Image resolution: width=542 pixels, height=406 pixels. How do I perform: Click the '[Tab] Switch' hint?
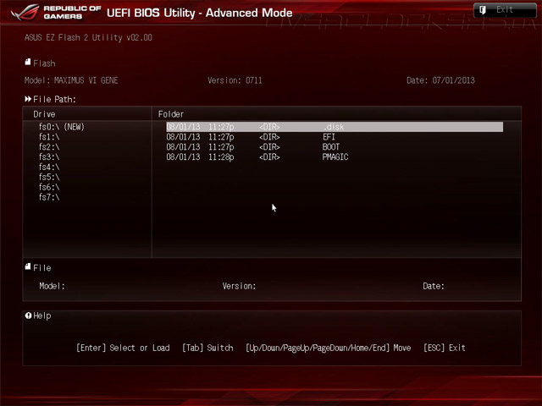[207, 348]
